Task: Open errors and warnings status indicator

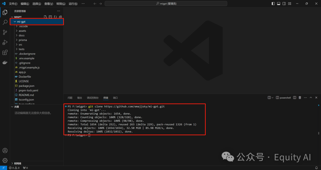Action: point(14,168)
